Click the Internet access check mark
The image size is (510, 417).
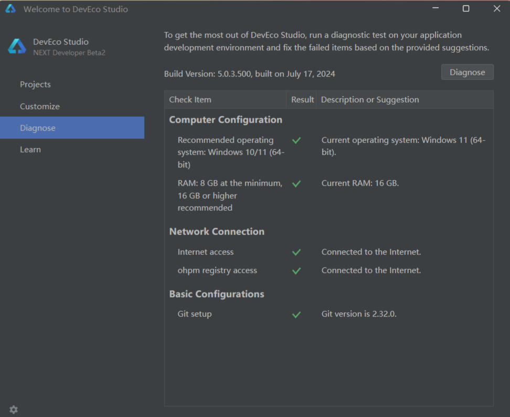point(296,252)
